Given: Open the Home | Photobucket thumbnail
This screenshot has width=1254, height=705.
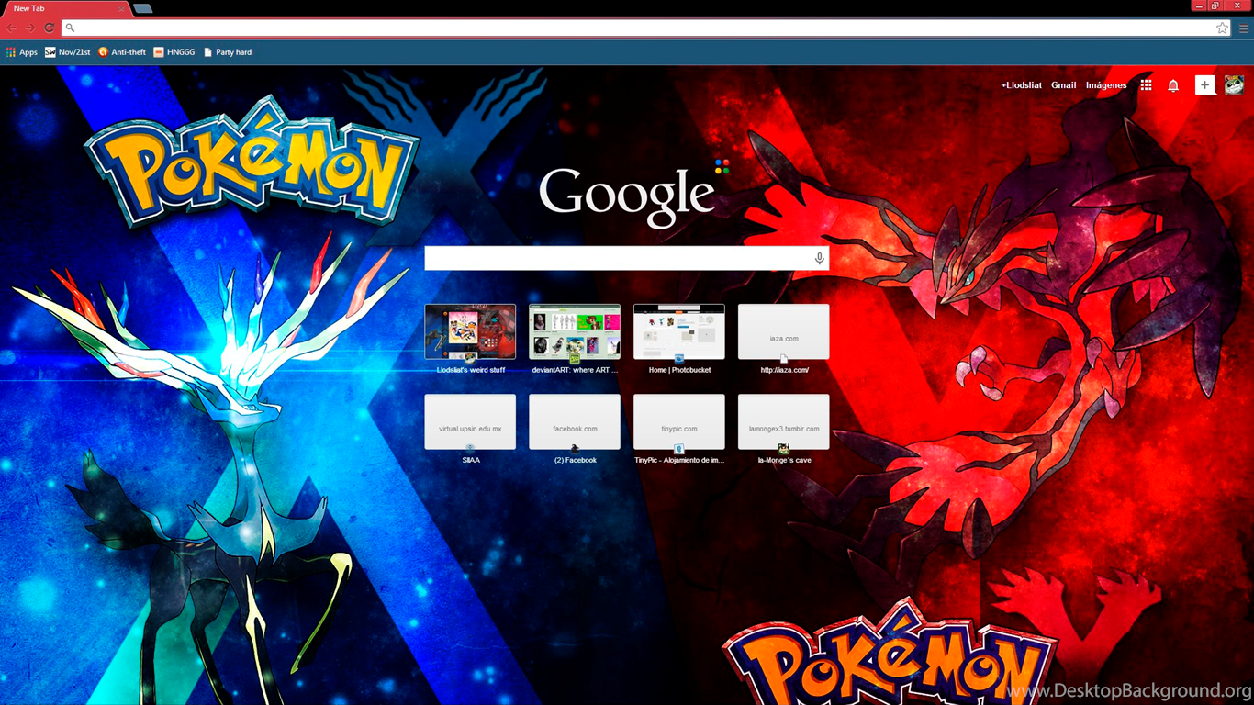Looking at the screenshot, I should pos(679,331).
